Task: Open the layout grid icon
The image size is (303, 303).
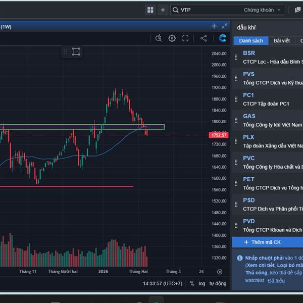Action: (150, 10)
